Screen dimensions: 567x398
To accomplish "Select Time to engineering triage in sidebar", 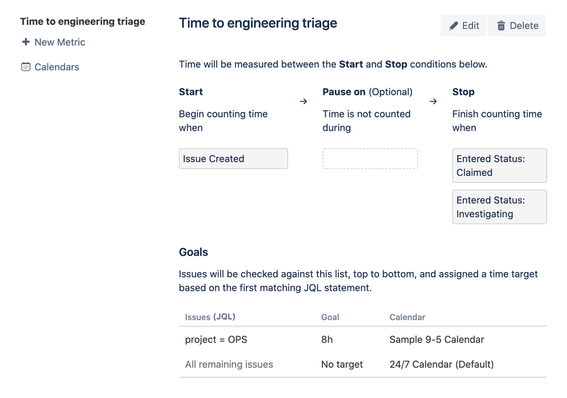I will [x=83, y=22].
